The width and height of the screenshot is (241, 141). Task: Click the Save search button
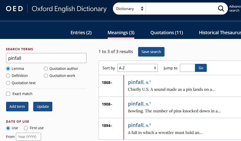pos(151,52)
